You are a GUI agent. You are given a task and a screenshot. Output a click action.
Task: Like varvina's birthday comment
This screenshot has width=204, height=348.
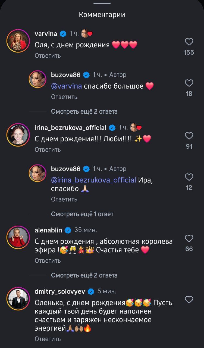[x=189, y=42]
